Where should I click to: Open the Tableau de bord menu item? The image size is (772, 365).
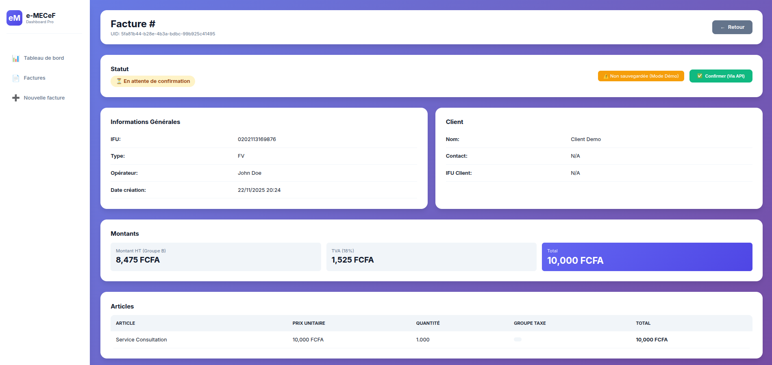click(x=44, y=58)
